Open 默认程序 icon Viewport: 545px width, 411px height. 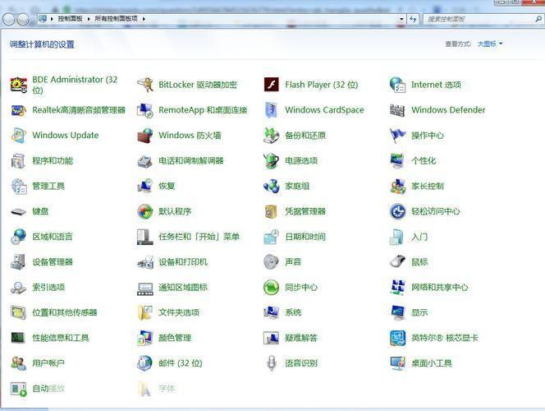145,211
